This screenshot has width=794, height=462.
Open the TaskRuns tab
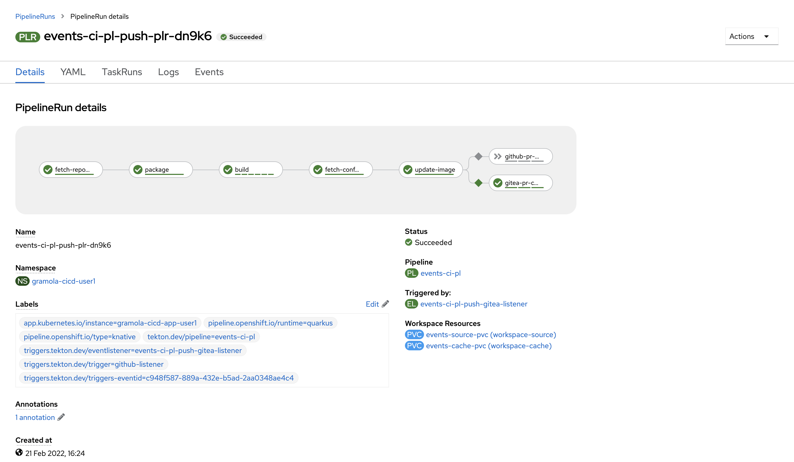pyautogui.click(x=122, y=72)
